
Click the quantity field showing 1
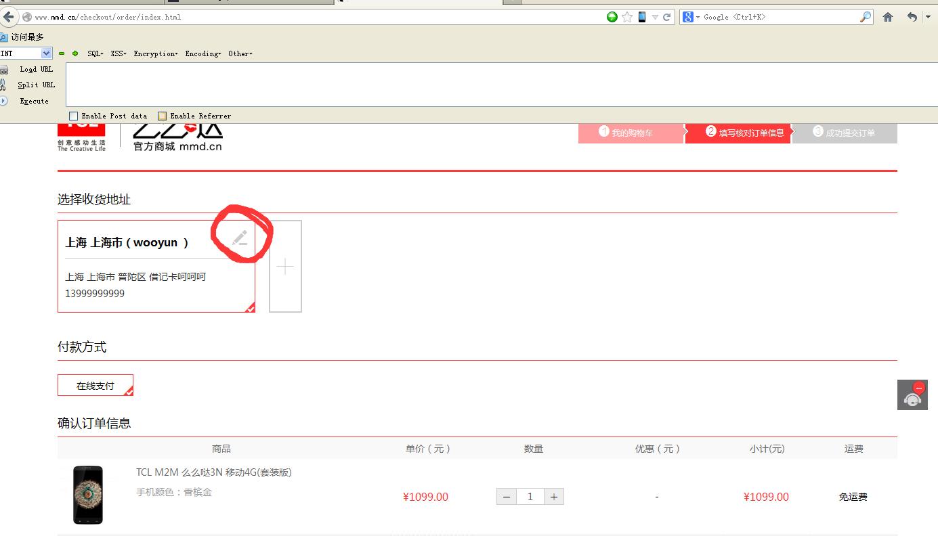tap(530, 497)
